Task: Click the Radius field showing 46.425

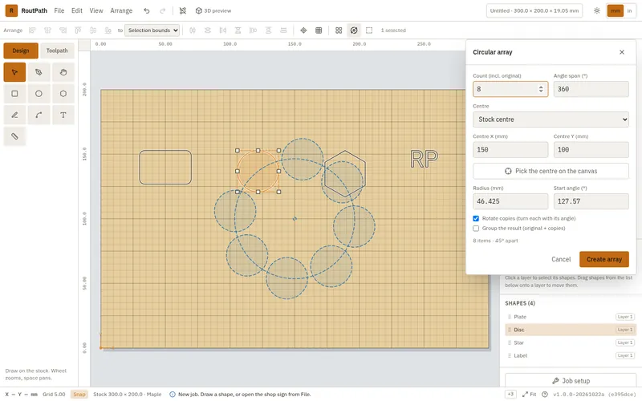Action: [510, 201]
